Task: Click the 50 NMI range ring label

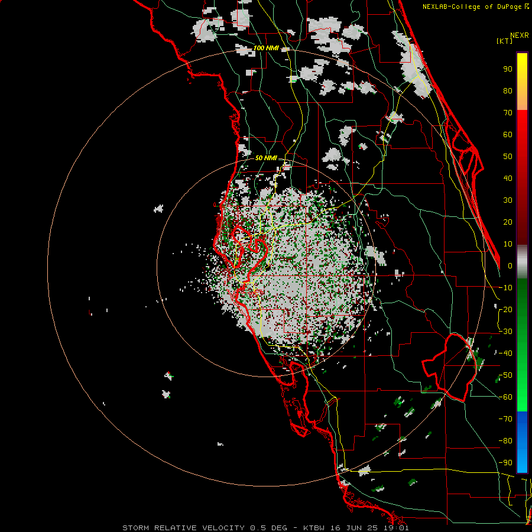Action: click(x=266, y=158)
